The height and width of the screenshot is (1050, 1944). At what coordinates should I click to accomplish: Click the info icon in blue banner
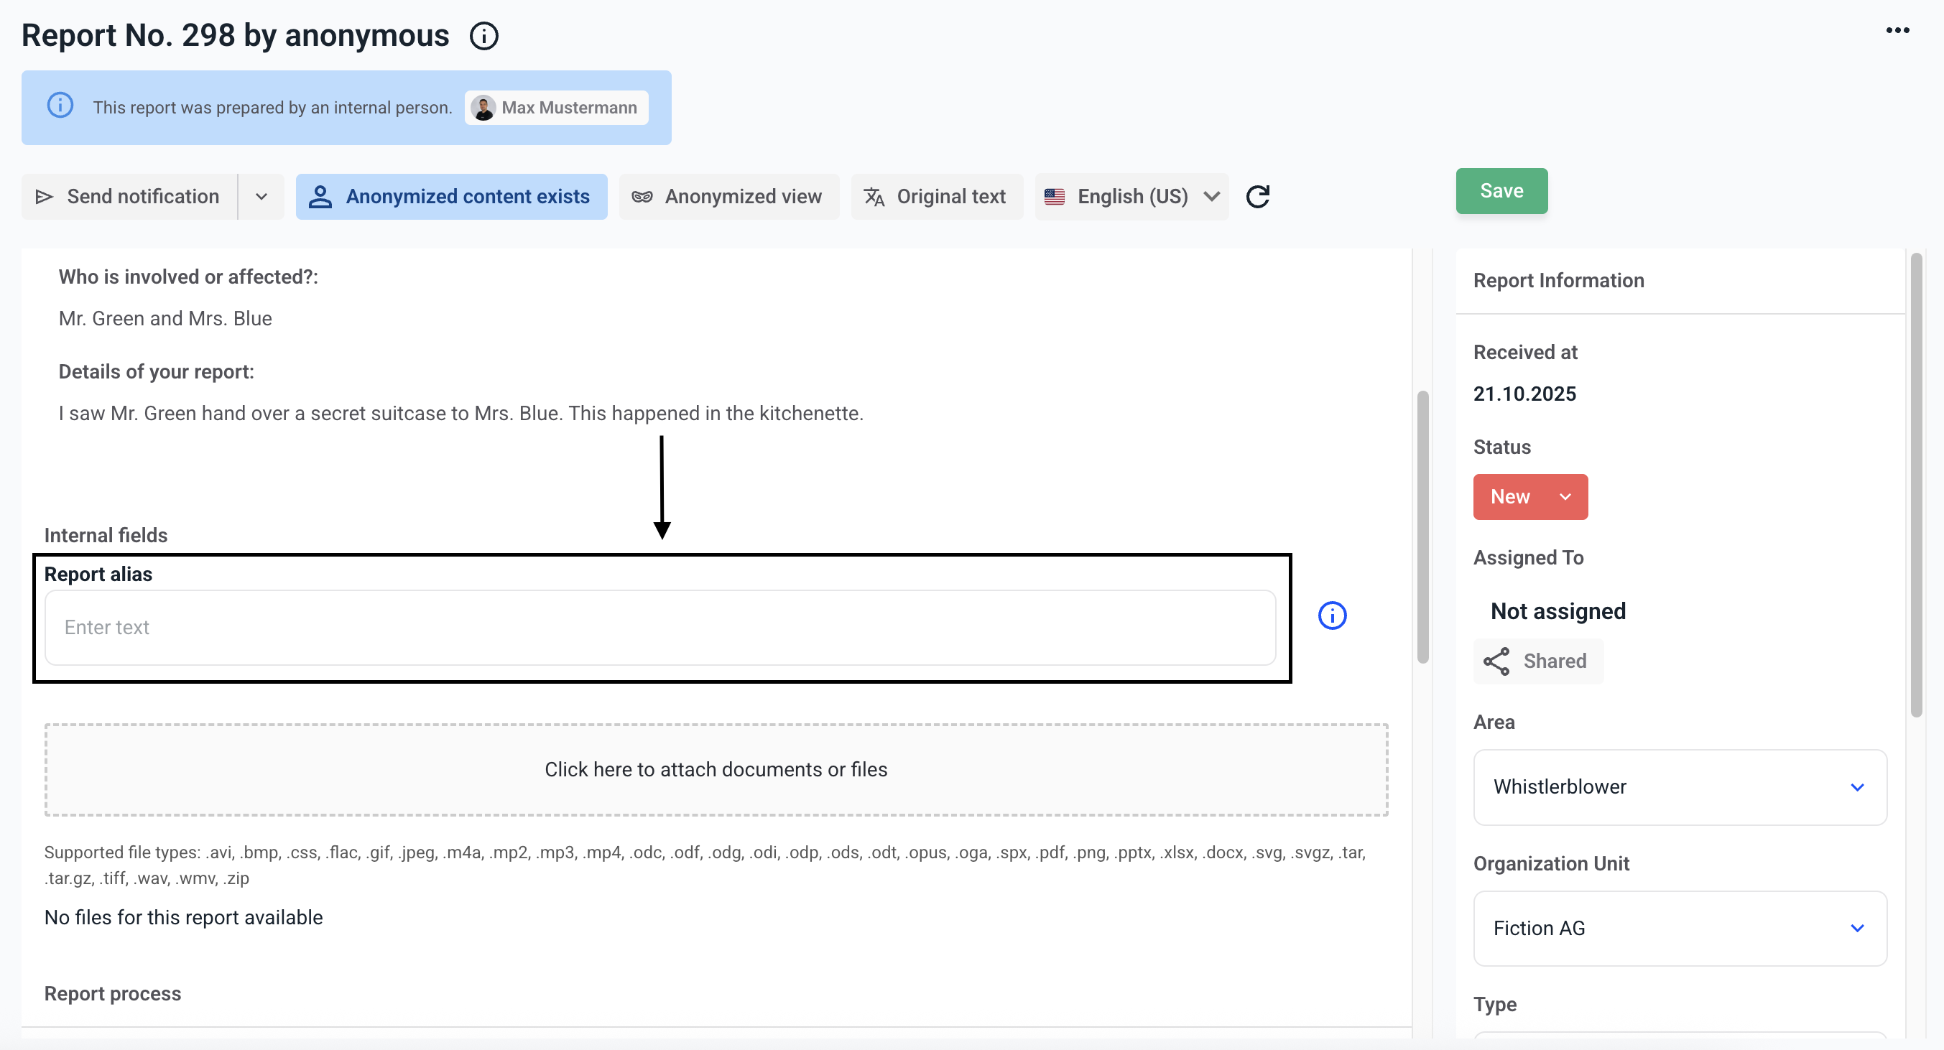click(60, 106)
